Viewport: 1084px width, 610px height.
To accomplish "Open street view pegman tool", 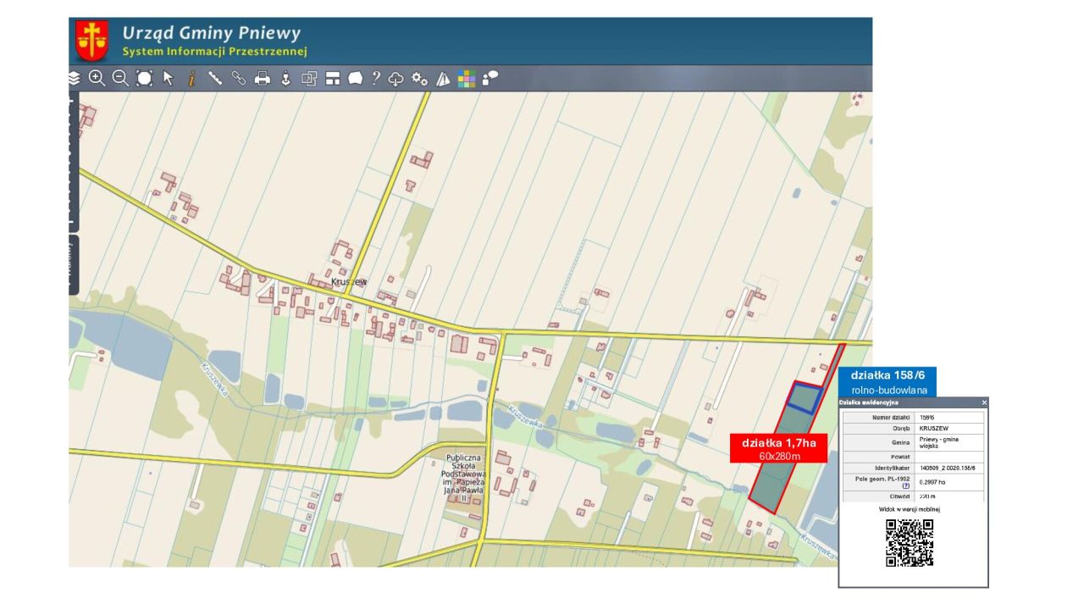I will pyautogui.click(x=285, y=78).
